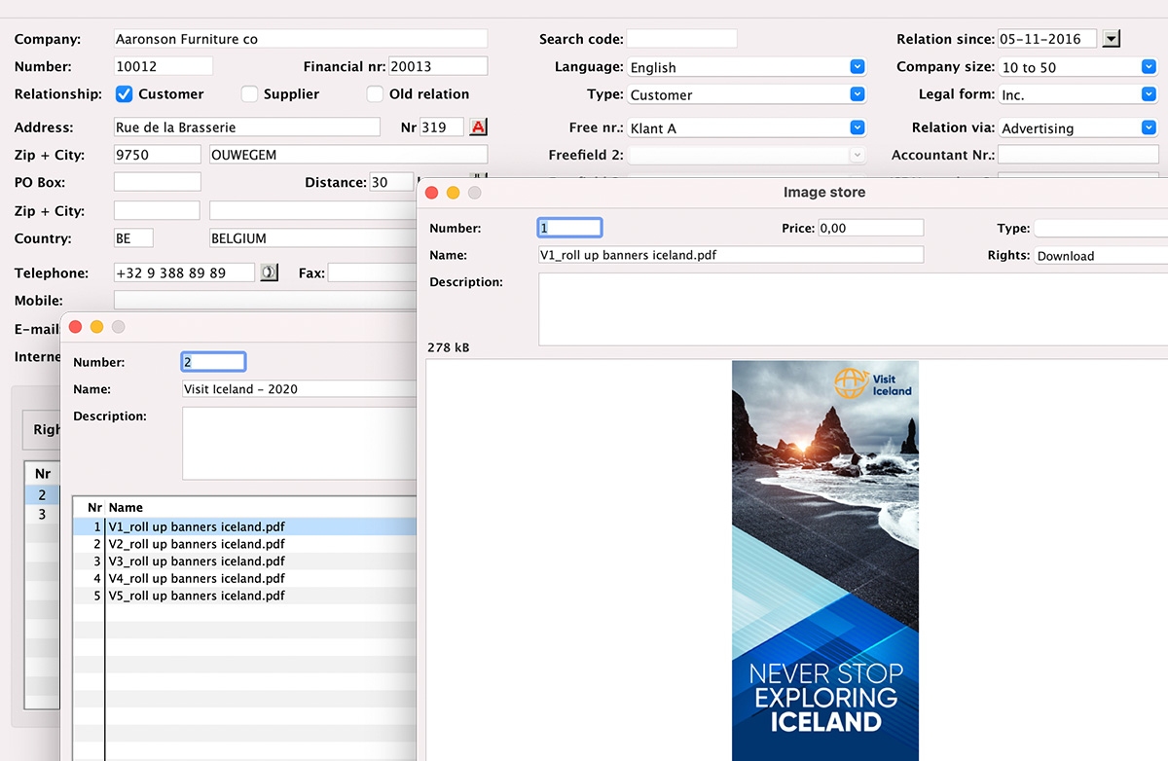Click the Telephone number field

184,273
